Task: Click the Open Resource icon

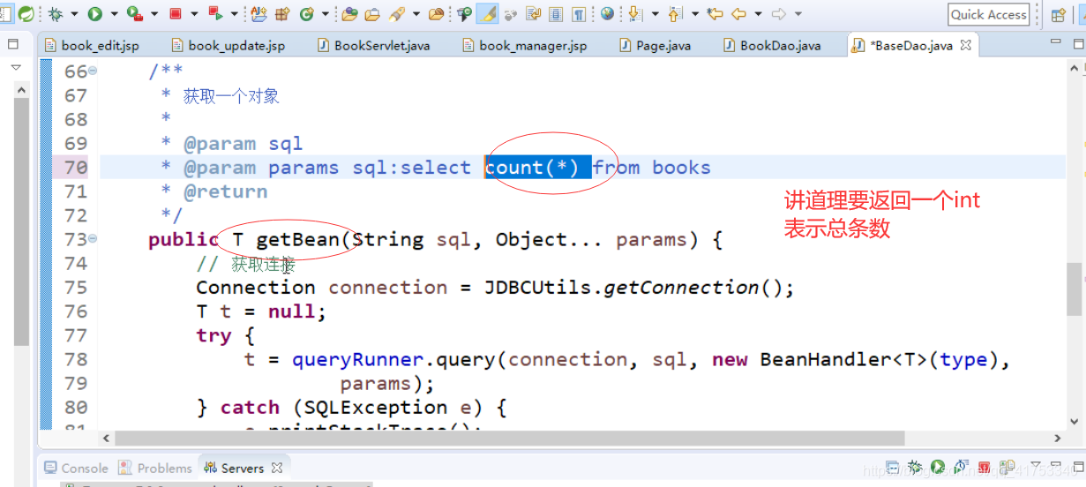Action: [x=436, y=14]
